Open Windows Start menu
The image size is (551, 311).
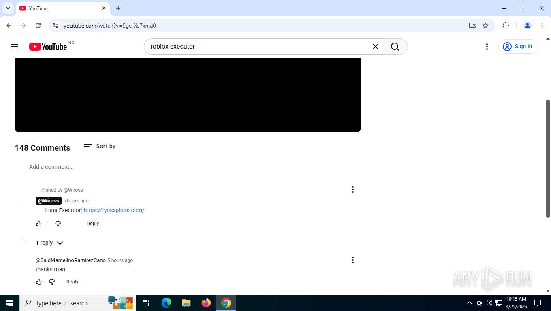(10, 303)
